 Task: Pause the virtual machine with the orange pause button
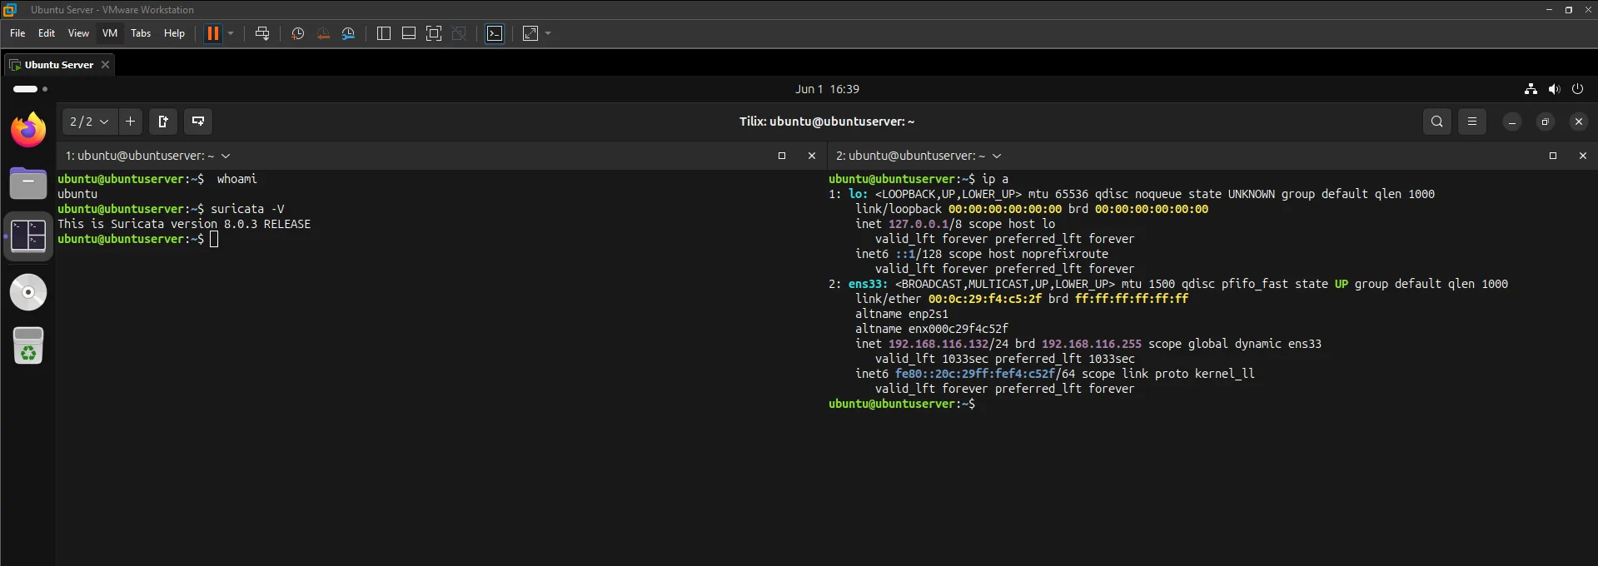pyautogui.click(x=213, y=33)
